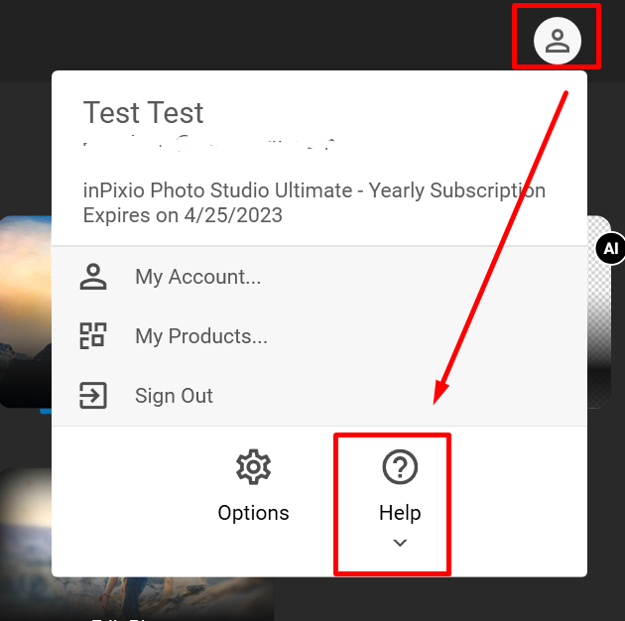Click the My Products grid icon
This screenshot has width=625, height=621.
tap(93, 335)
